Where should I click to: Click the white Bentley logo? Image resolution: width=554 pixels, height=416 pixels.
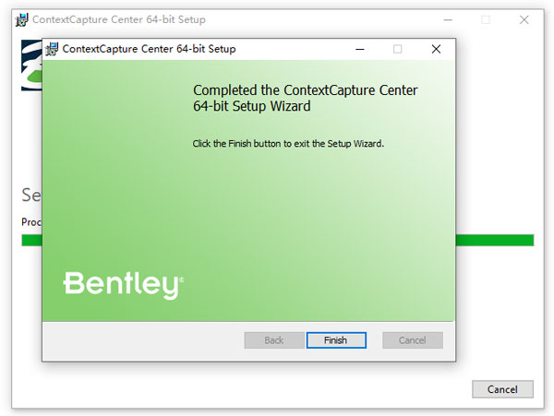123,285
